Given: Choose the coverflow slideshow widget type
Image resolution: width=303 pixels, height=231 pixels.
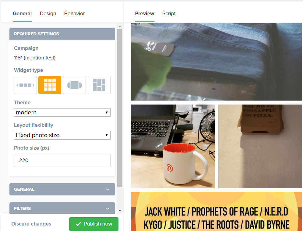Looking at the screenshot, I should 74,85.
